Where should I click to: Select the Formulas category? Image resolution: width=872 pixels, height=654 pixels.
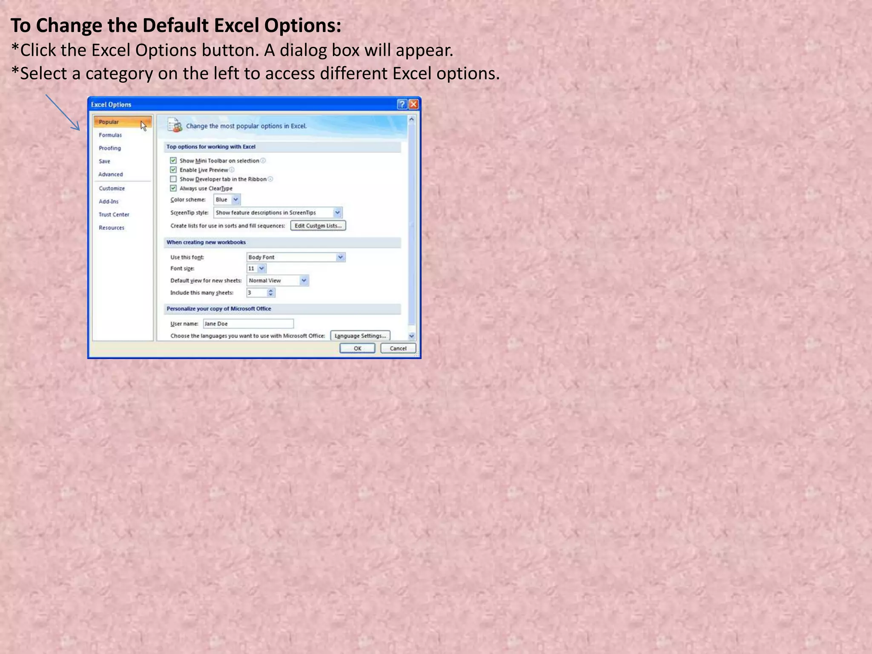[x=110, y=135]
